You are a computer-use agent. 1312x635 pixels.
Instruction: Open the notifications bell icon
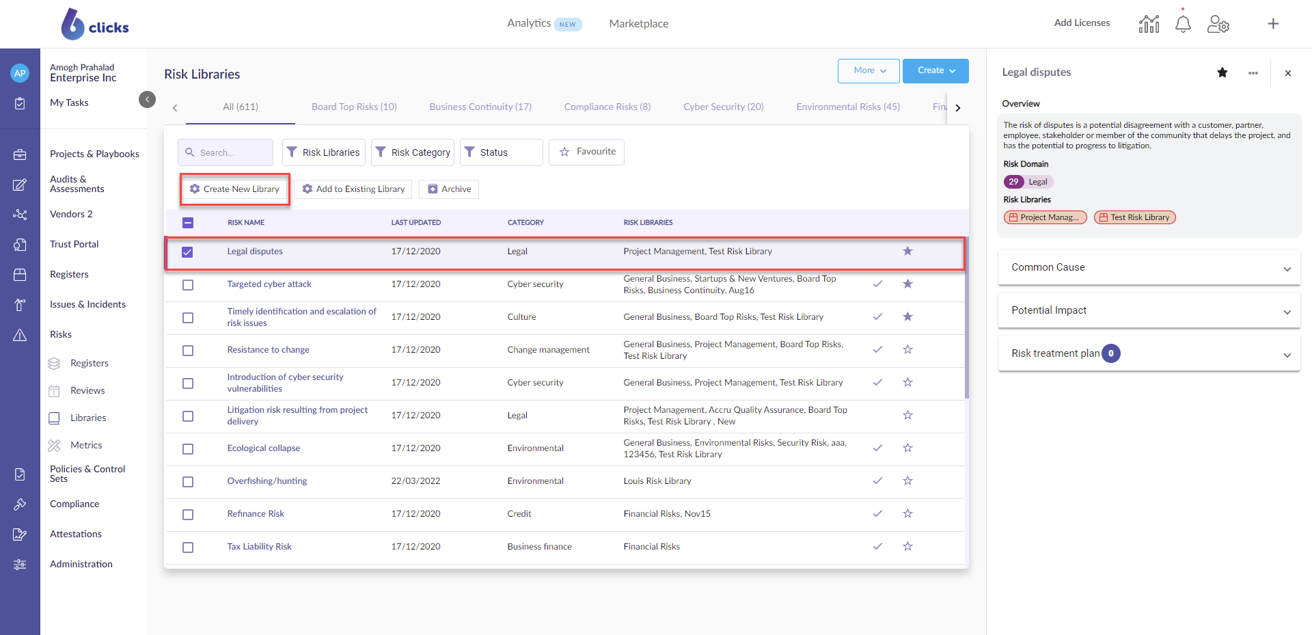[x=1183, y=24]
